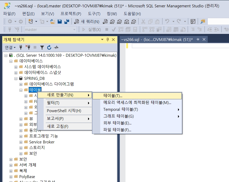Open 보고서(P) in the context menu
Viewport: 229px width, 182px height.
click(x=65, y=118)
